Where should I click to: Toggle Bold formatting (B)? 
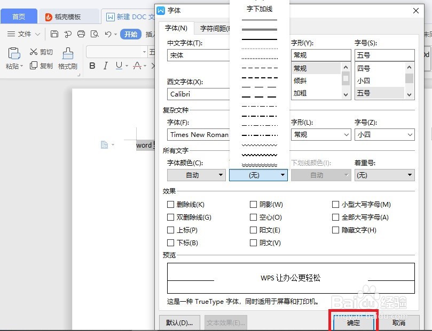[92, 66]
